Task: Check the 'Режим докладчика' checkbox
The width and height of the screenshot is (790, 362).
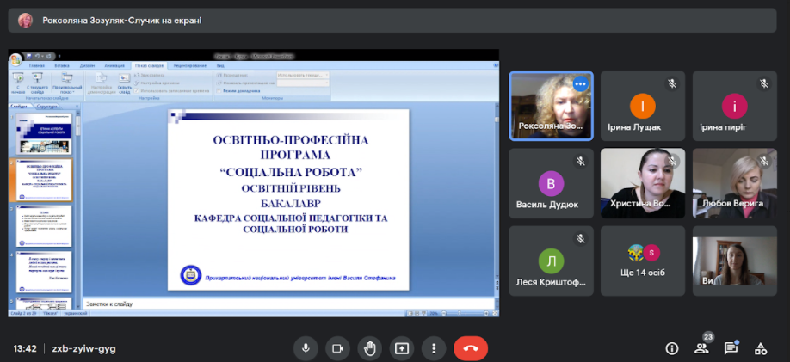Action: coord(219,90)
